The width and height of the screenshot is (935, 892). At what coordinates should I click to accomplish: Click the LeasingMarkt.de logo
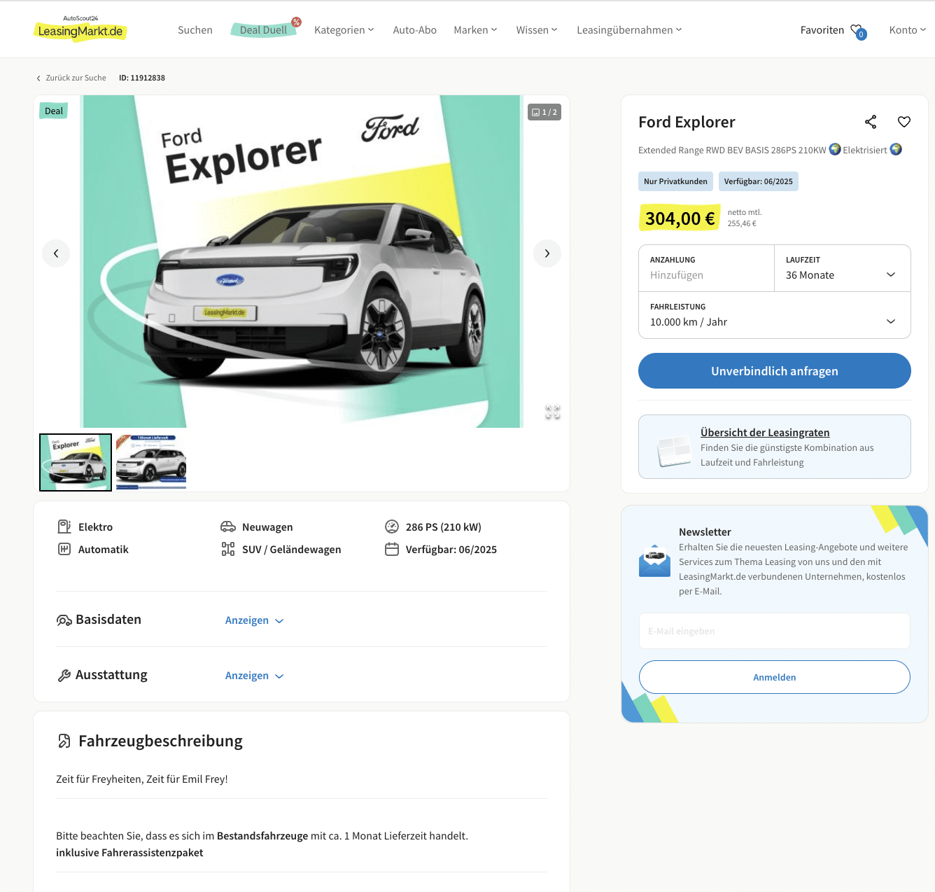[x=80, y=29]
